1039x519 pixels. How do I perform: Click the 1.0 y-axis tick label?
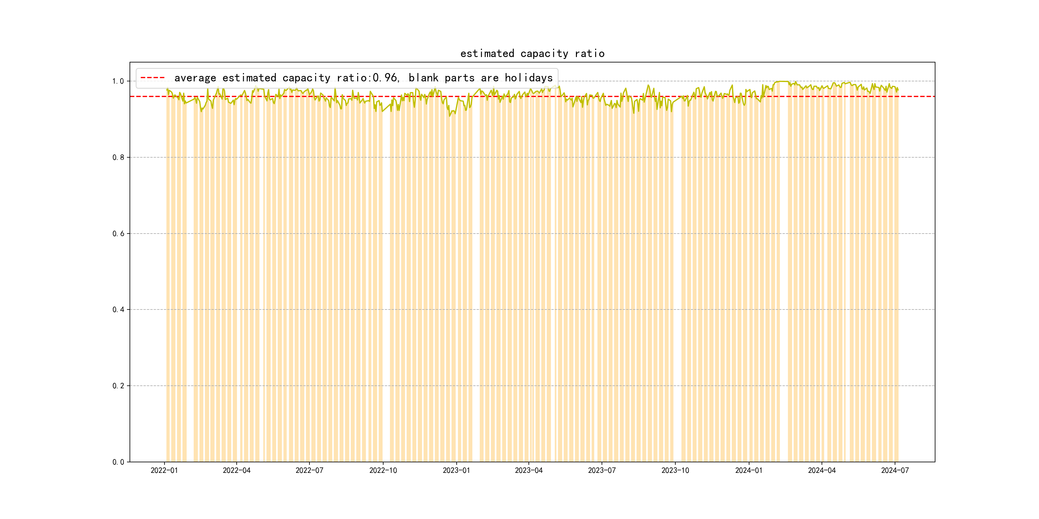coord(118,81)
